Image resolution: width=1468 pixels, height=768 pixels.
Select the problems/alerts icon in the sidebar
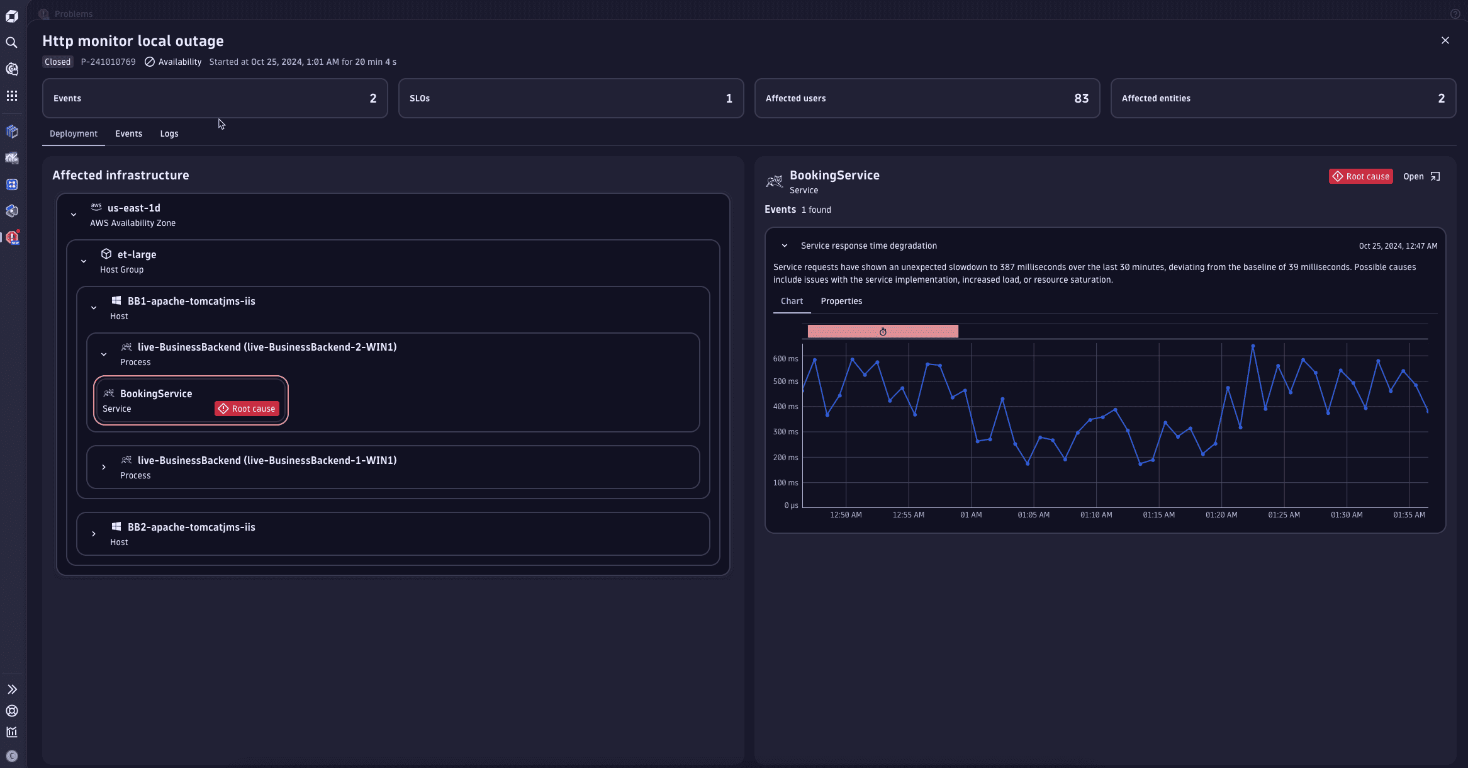[13, 238]
